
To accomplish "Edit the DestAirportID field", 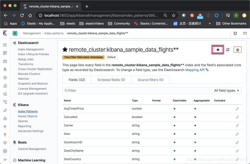I will 237,142.
